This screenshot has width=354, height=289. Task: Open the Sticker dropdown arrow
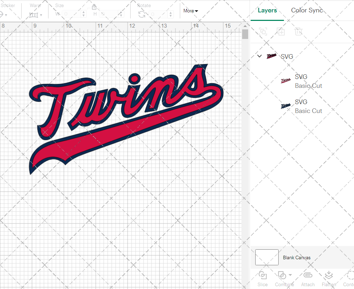click(6, 15)
